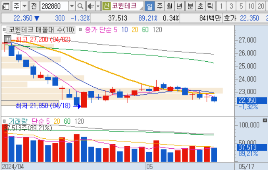Image resolution: width=268 pixels, height=170 pixels.
Task: Click the 2024/04 date axis label
Action: [x=13, y=167]
